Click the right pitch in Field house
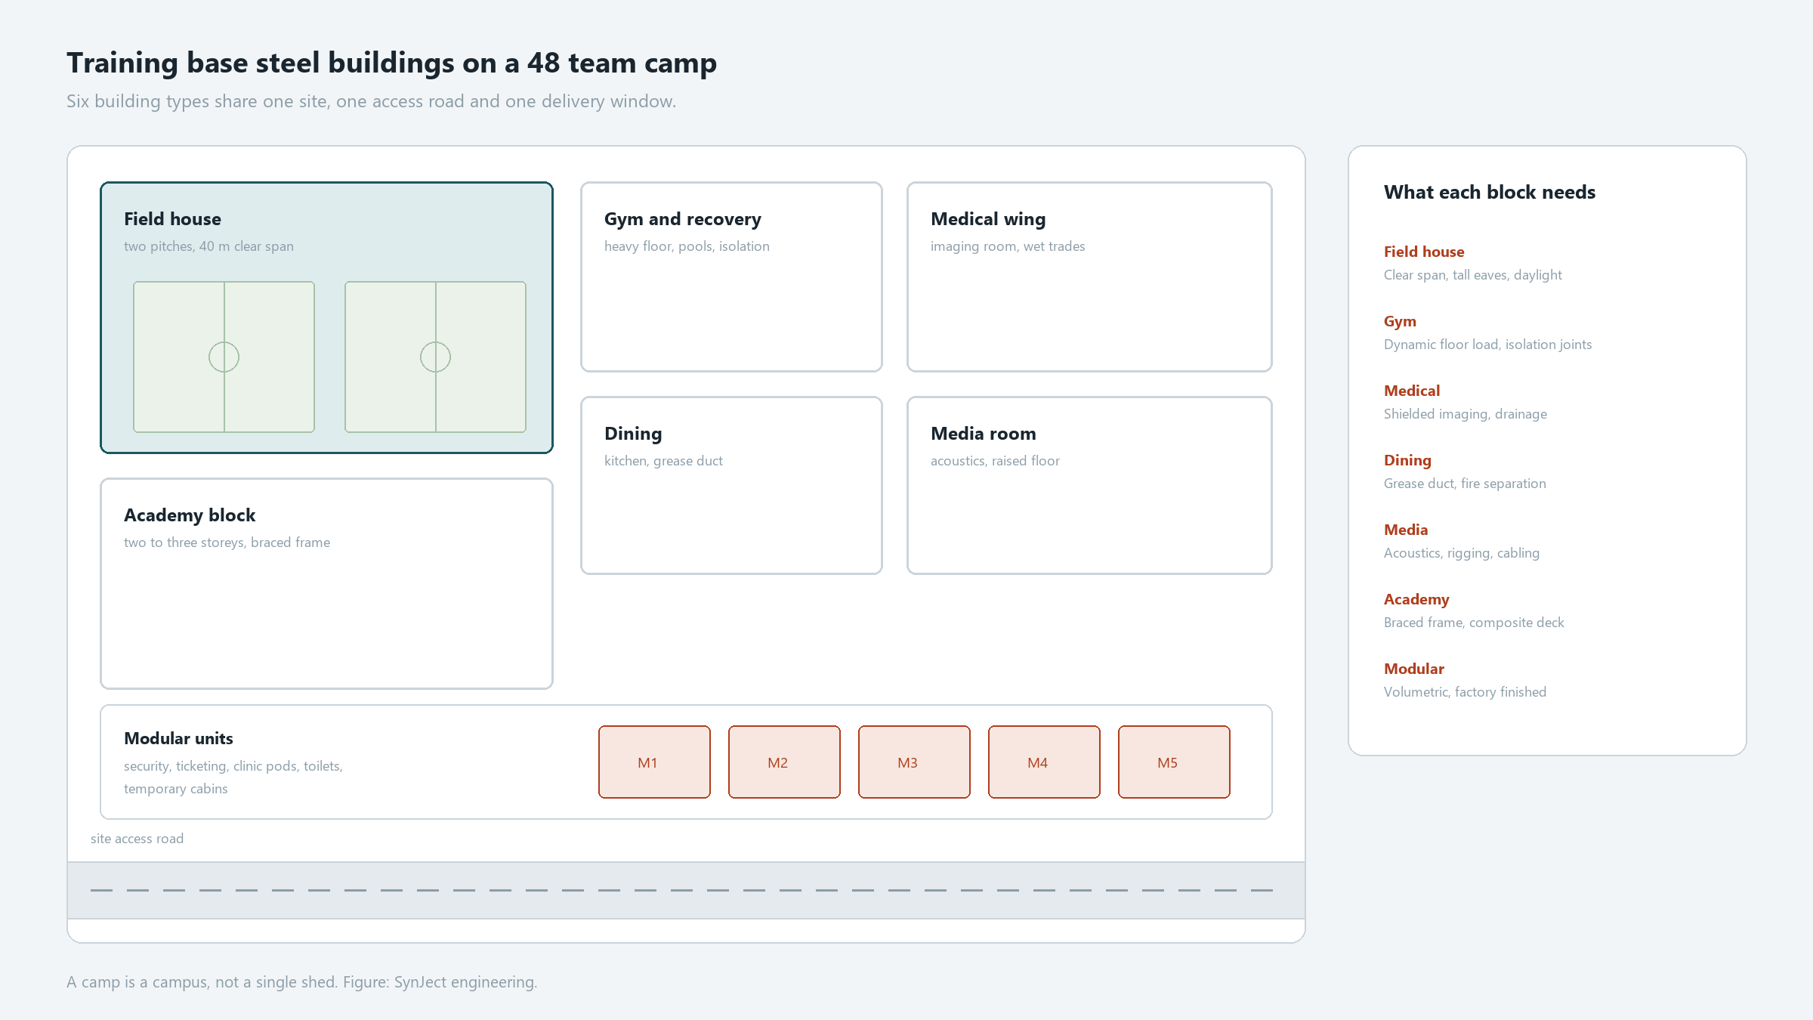The height and width of the screenshot is (1020, 1813). tap(435, 357)
